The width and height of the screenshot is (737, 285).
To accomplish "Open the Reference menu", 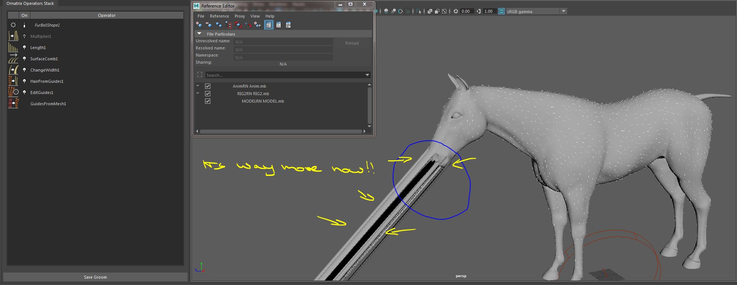I will (219, 16).
